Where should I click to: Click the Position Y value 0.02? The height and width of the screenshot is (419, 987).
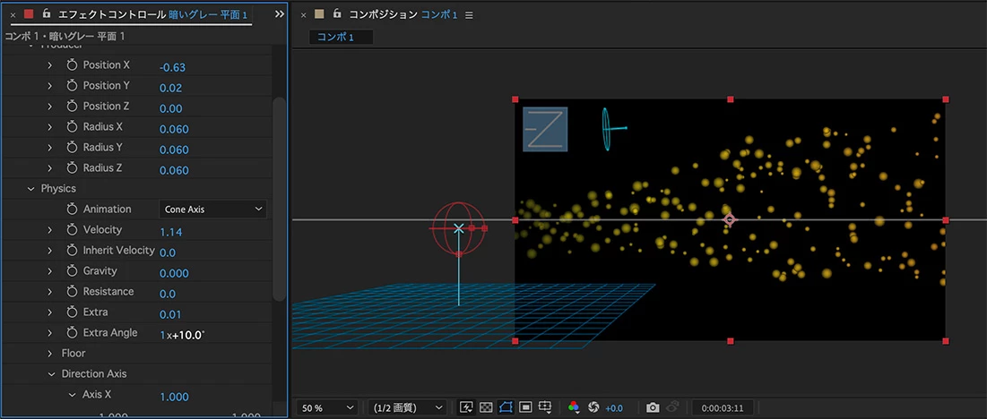click(170, 88)
